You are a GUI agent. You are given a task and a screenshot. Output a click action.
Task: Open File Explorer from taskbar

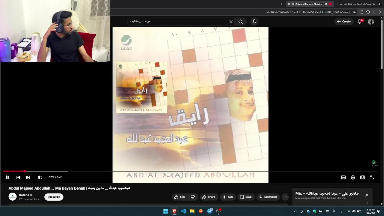click(x=192, y=211)
